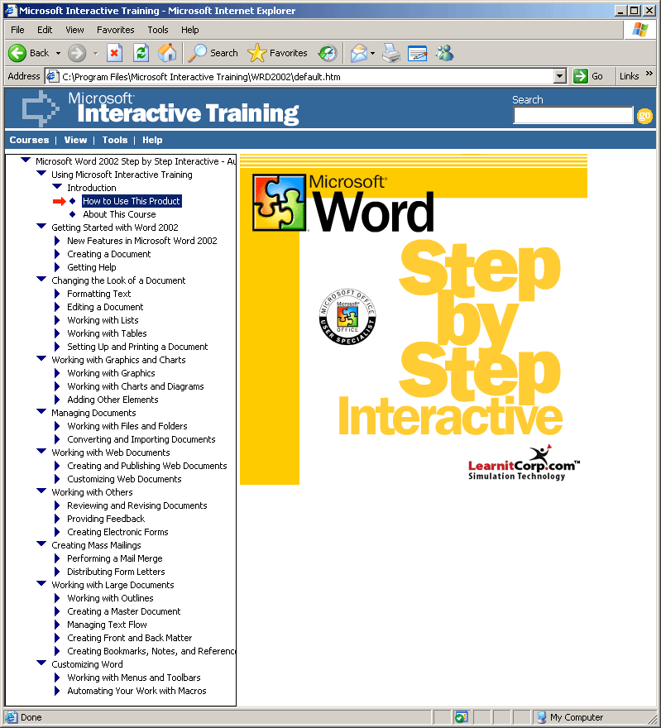
Task: Open the Address bar dropdown list
Action: pyautogui.click(x=560, y=76)
